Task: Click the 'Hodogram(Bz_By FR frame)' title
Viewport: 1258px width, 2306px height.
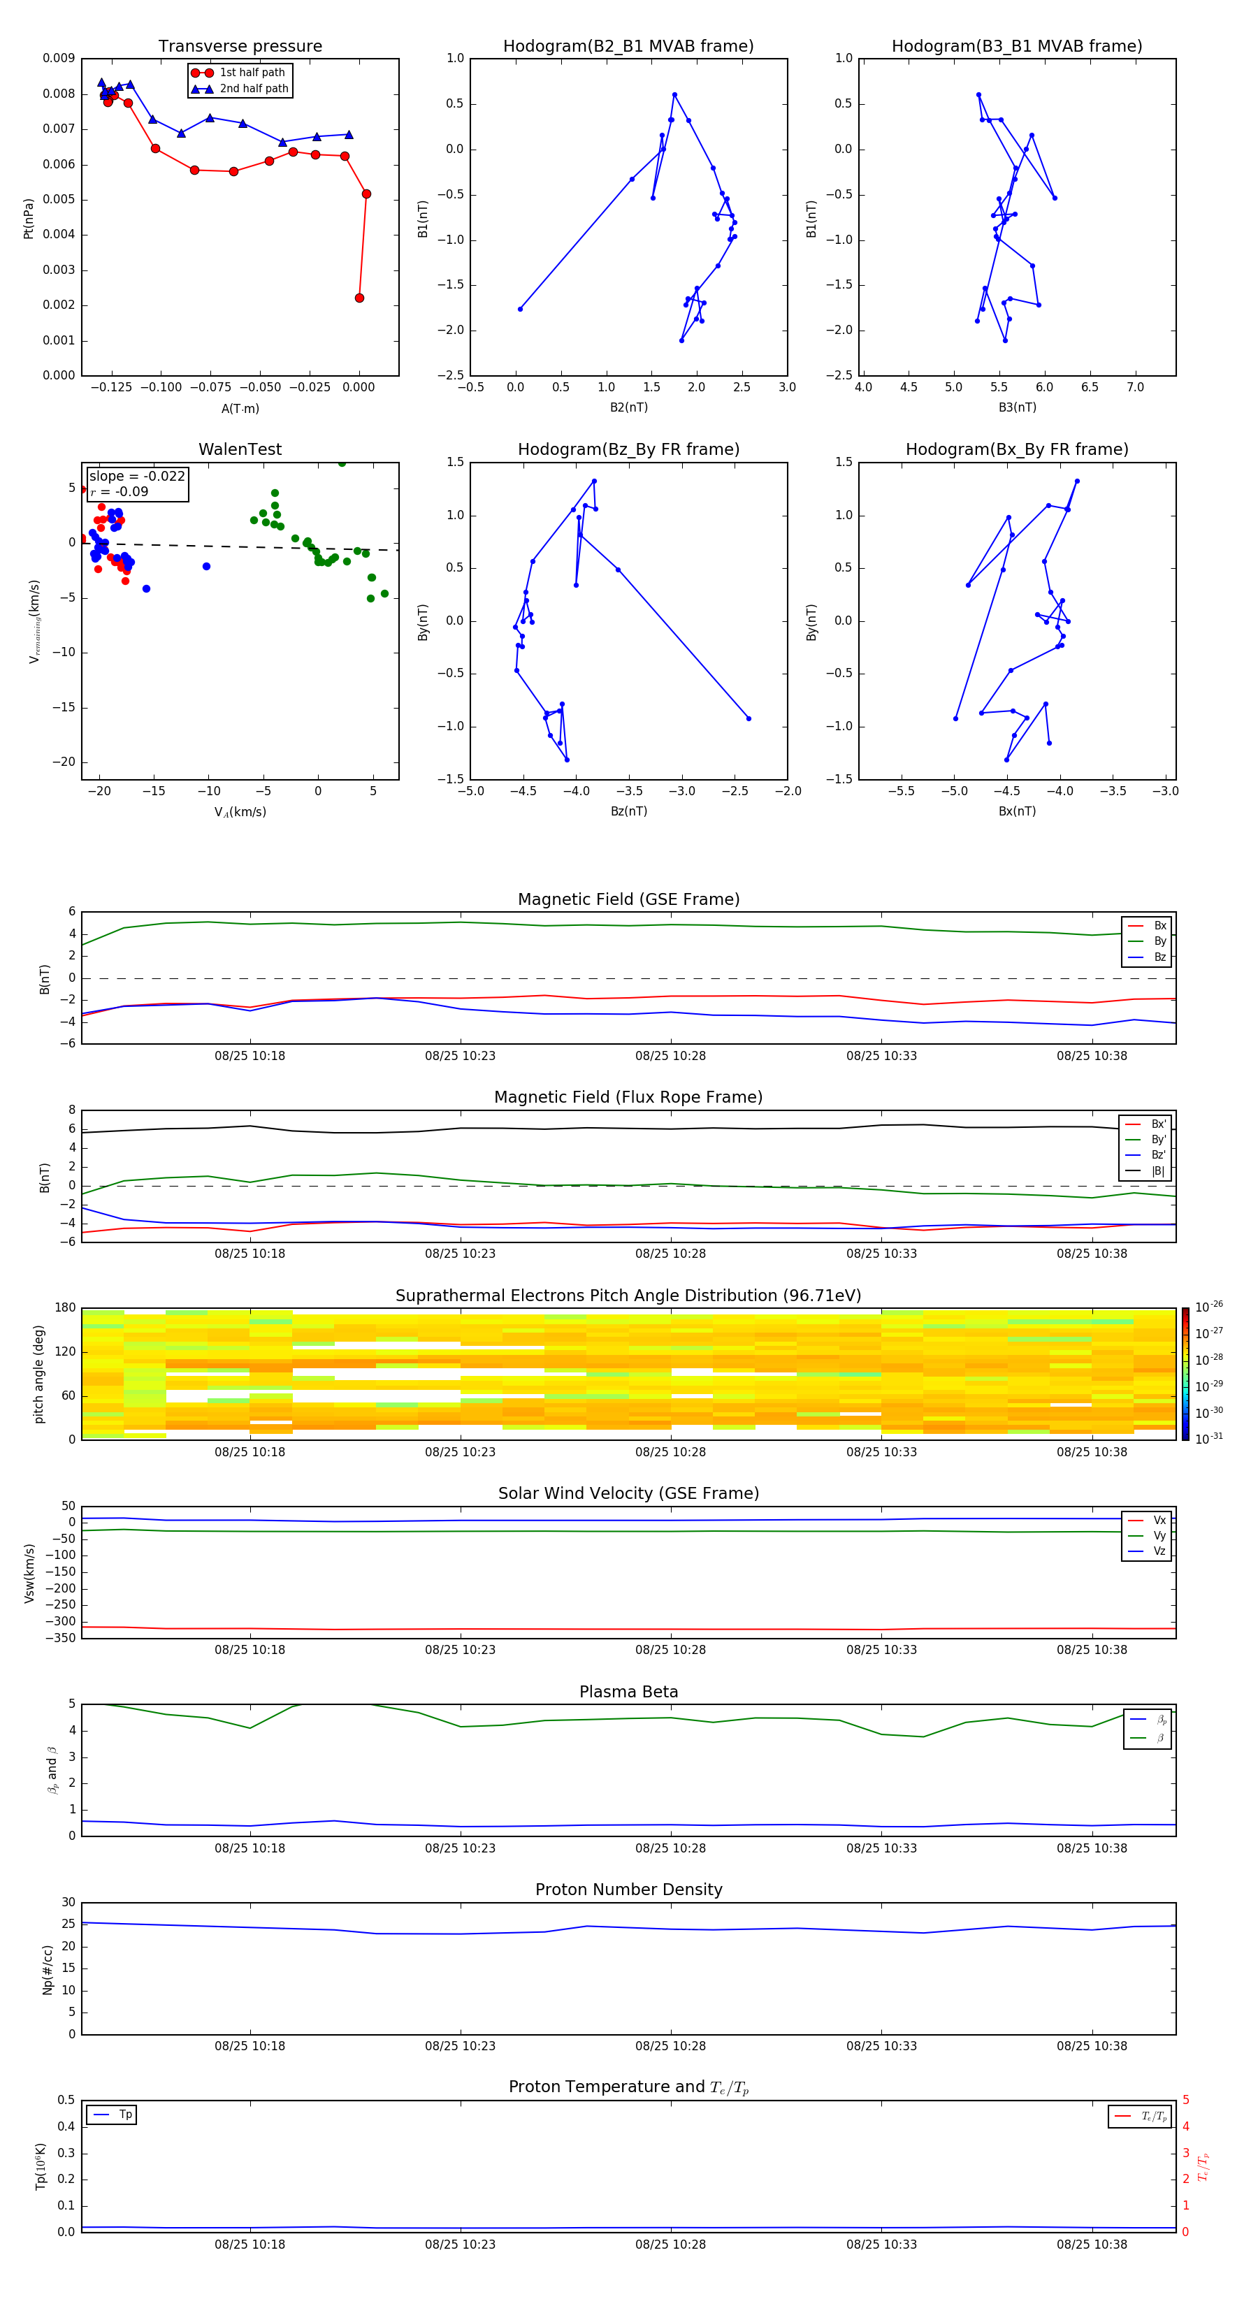Action: 628,449
